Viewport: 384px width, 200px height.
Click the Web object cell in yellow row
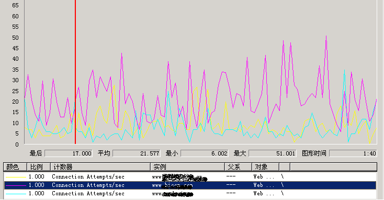click(x=264, y=177)
